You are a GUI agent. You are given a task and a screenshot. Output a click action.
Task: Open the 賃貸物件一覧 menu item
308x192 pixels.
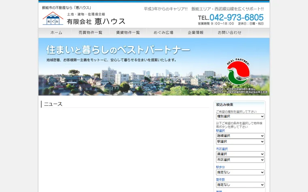point(128,33)
